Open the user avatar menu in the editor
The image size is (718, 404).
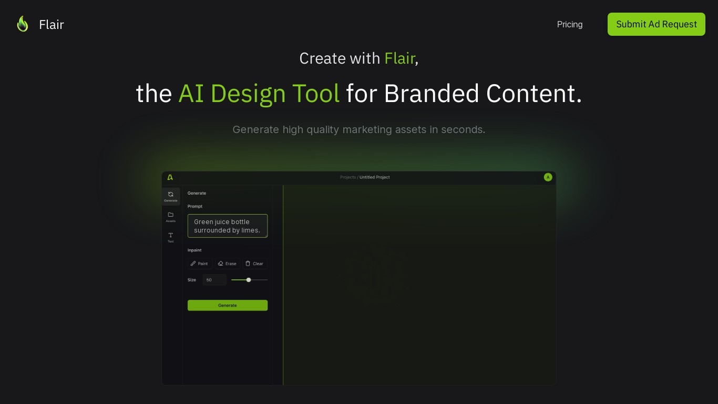[x=548, y=177]
